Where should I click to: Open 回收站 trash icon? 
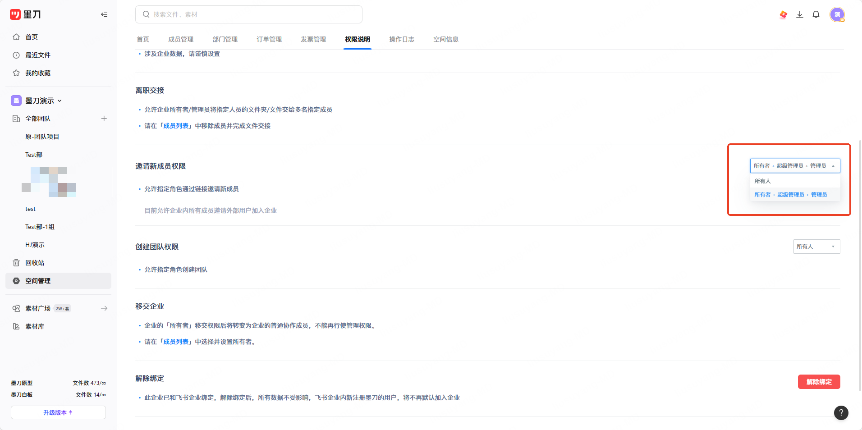coord(16,263)
